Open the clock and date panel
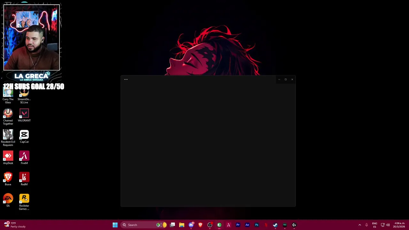This screenshot has width=409, height=230. [400, 225]
